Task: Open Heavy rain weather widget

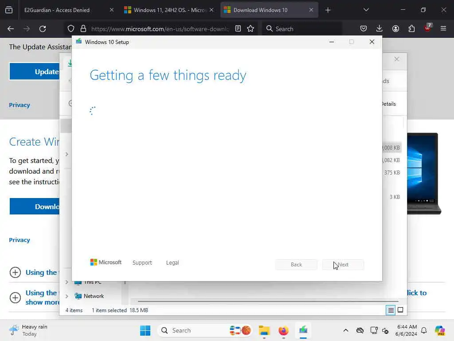Action: click(x=28, y=330)
